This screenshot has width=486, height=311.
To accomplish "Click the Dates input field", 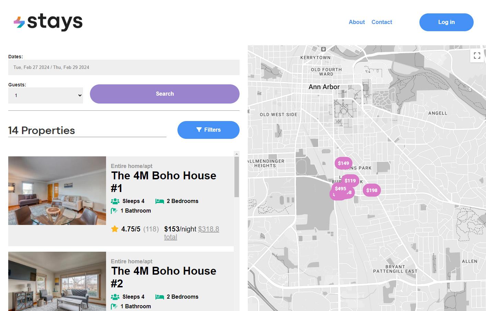I will point(124,68).
